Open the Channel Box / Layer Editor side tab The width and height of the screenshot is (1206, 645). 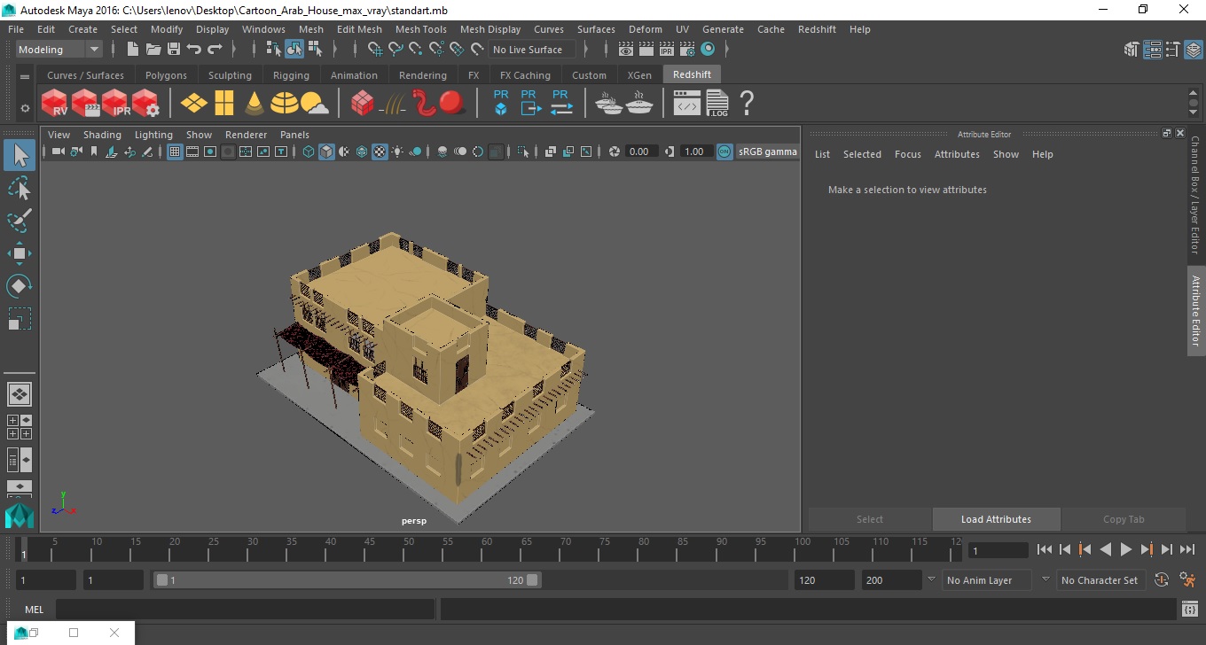coord(1194,195)
